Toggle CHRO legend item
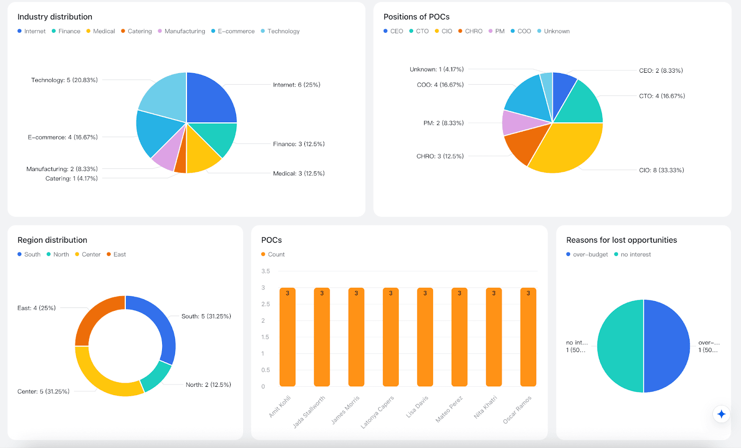 click(x=470, y=31)
